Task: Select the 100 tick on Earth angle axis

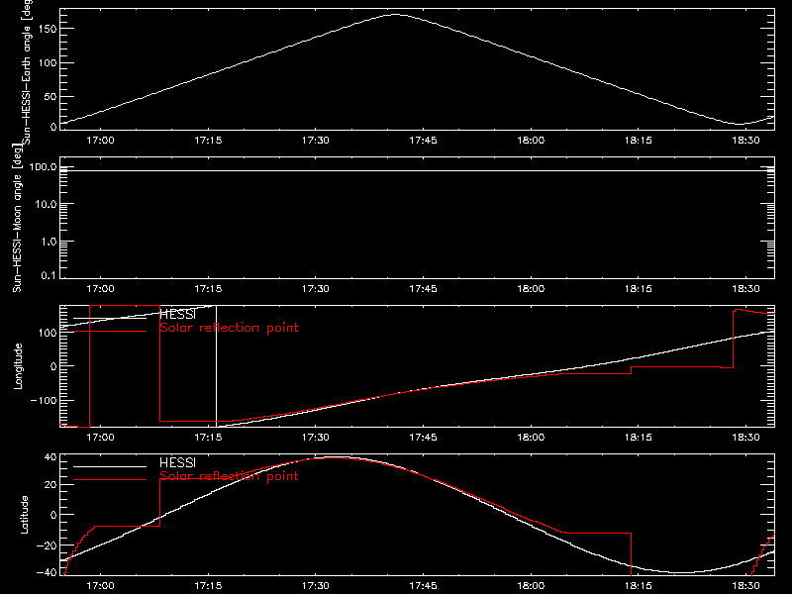Action: click(x=48, y=63)
